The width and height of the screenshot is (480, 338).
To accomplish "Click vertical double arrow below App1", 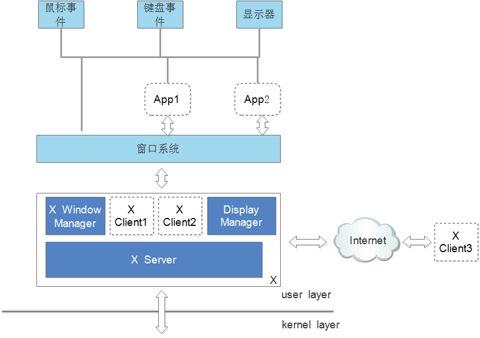I will tap(167, 125).
